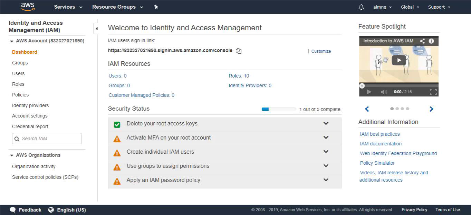Open Identity Providers: 0 link
Screen dimensions: 471x215
point(250,85)
